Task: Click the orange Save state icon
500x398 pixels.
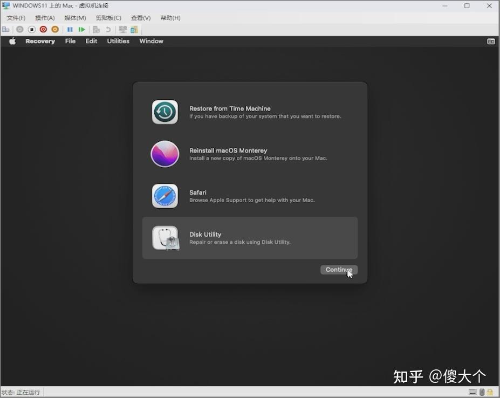Action: [x=55, y=29]
